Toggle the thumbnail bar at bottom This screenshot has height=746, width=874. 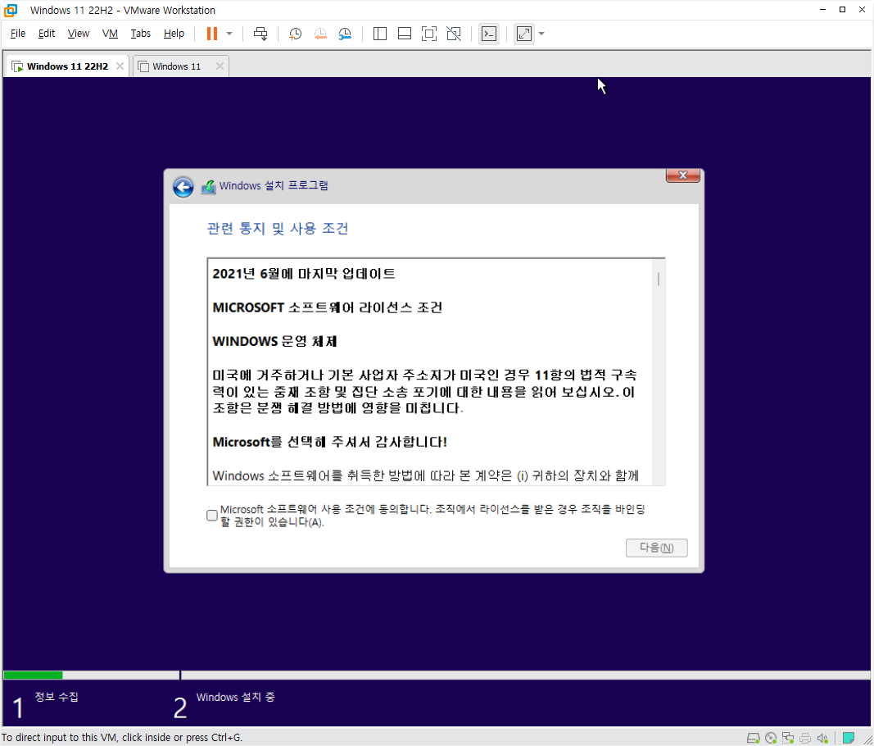tap(405, 34)
